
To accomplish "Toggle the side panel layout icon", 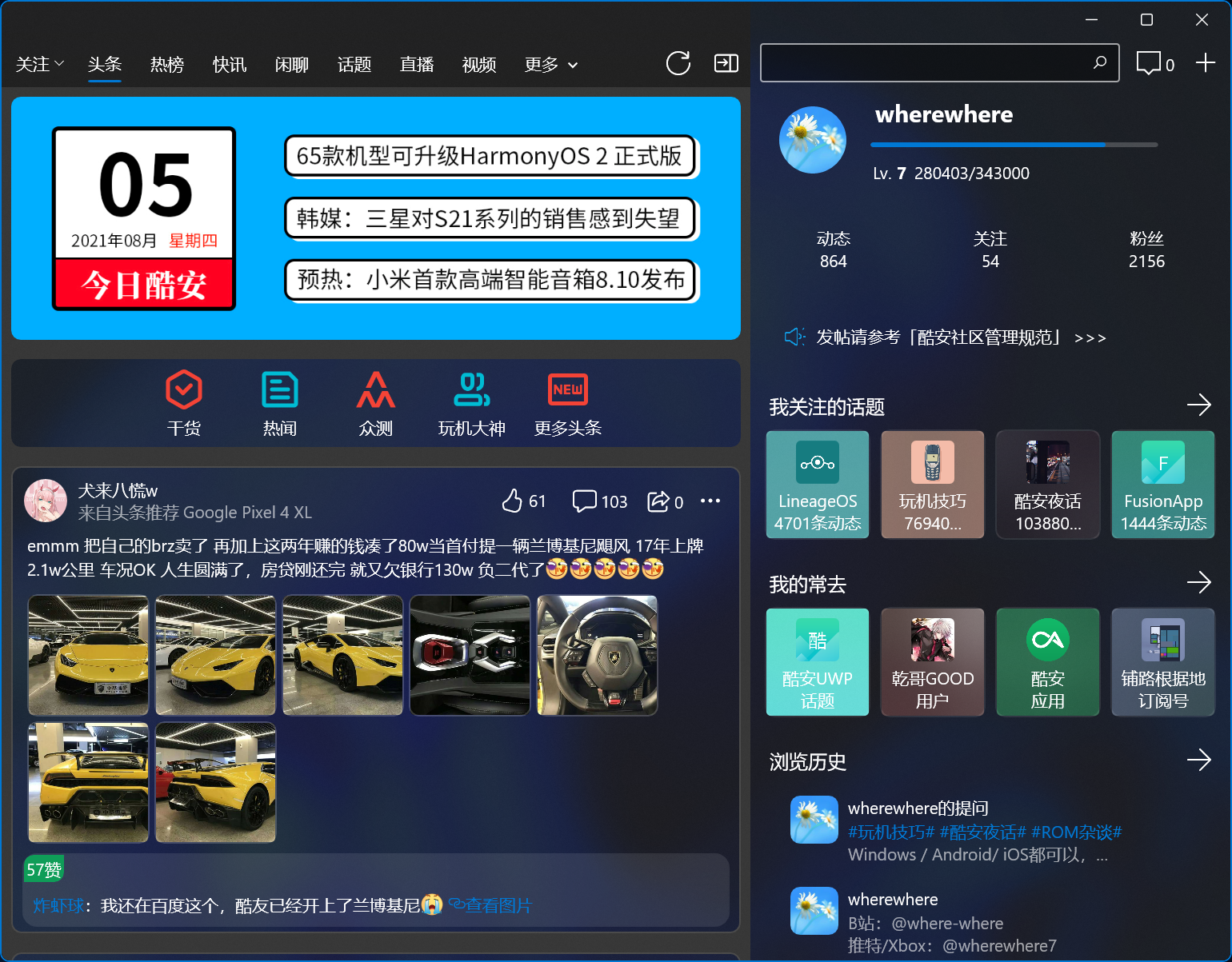I will pos(726,63).
